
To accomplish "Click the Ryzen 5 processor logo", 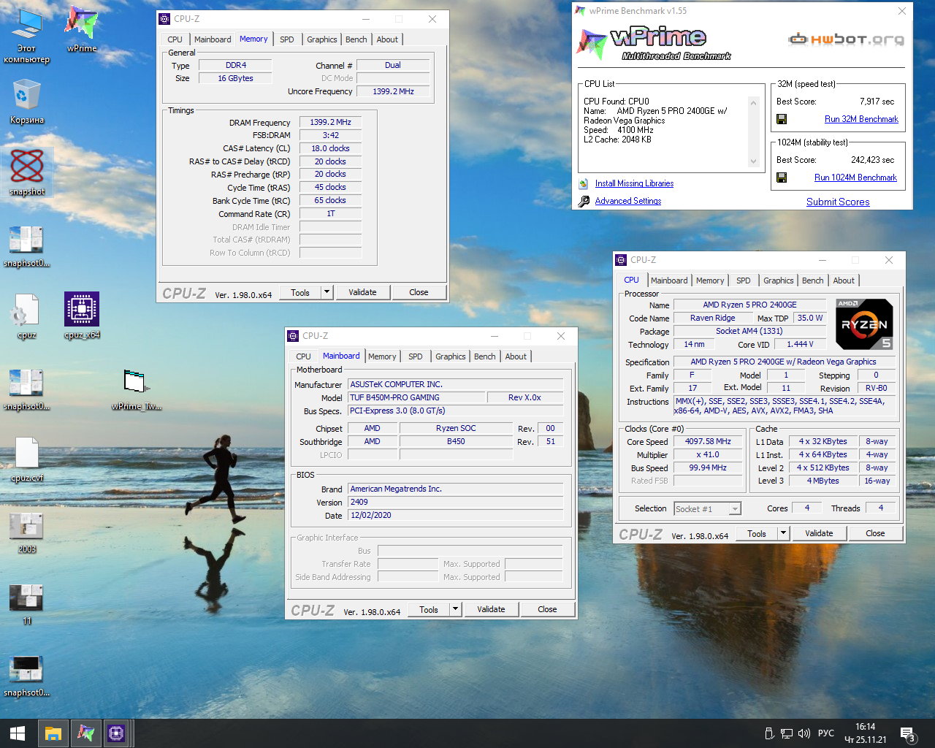I will (864, 324).
